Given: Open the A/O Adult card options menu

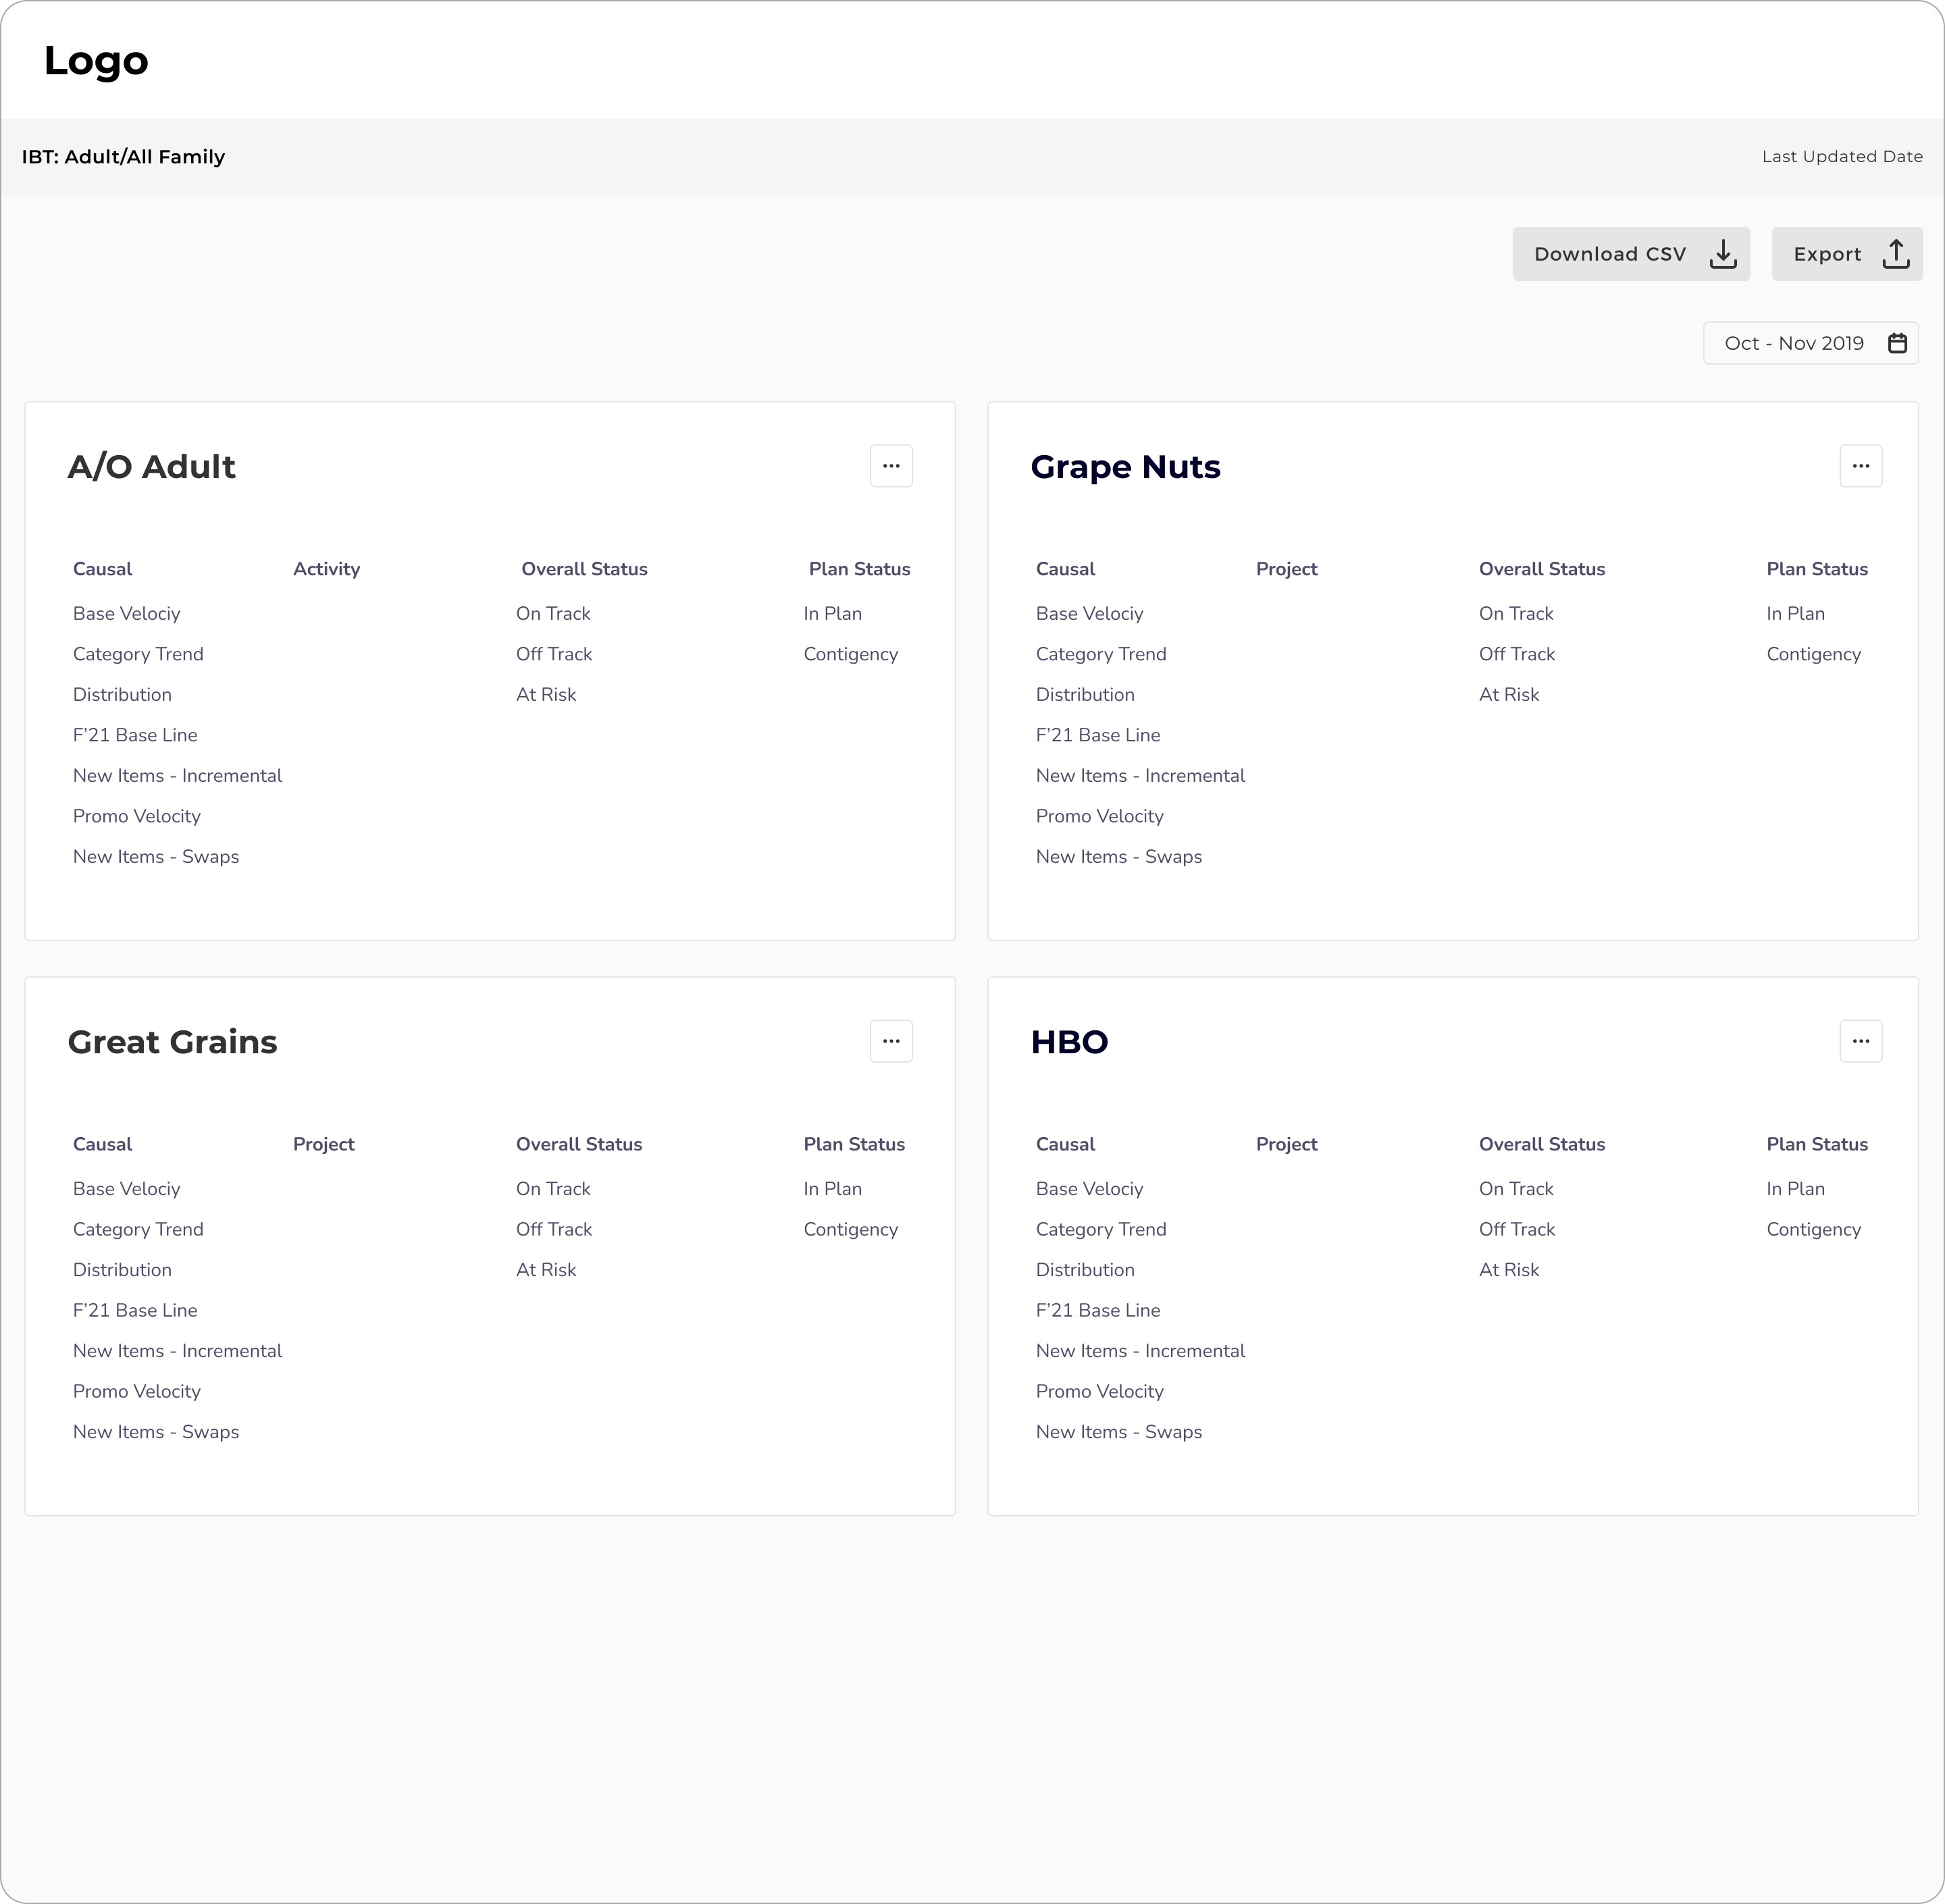Looking at the screenshot, I should coord(890,466).
